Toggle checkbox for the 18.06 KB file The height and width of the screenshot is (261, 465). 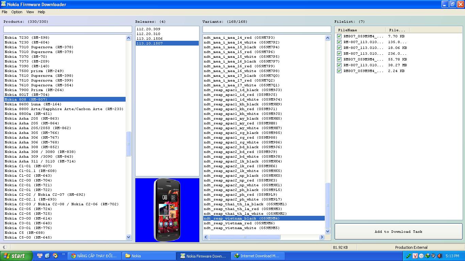(339, 48)
